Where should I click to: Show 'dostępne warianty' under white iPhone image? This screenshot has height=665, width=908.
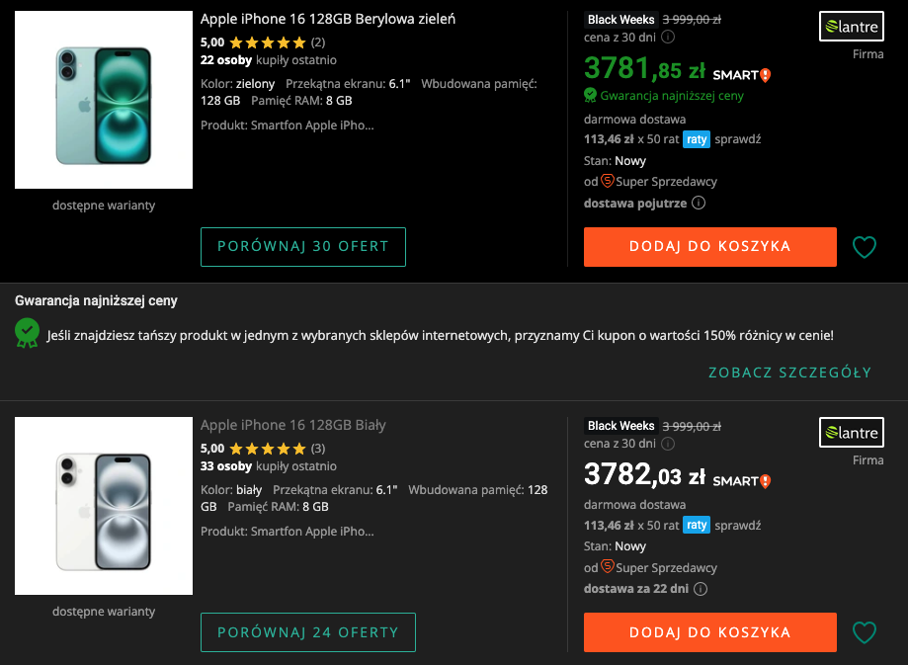pyautogui.click(x=104, y=612)
